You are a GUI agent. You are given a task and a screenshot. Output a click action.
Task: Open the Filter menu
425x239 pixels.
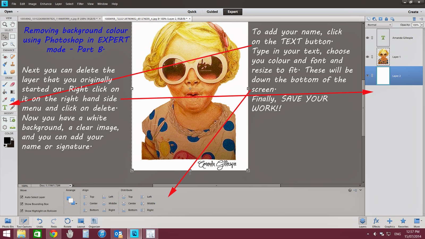[80, 4]
